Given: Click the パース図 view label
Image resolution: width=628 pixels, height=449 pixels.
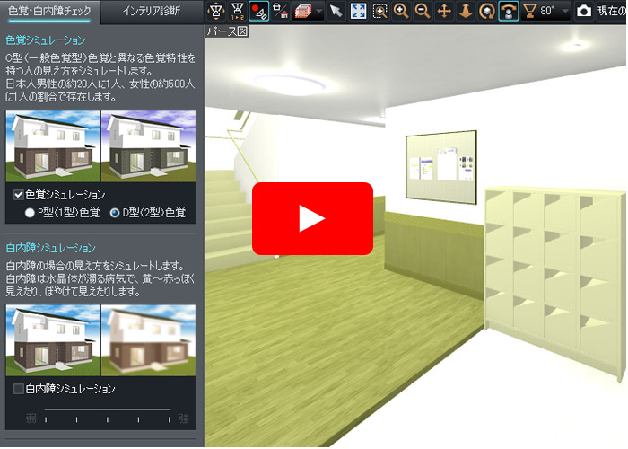Looking at the screenshot, I should coord(227,31).
